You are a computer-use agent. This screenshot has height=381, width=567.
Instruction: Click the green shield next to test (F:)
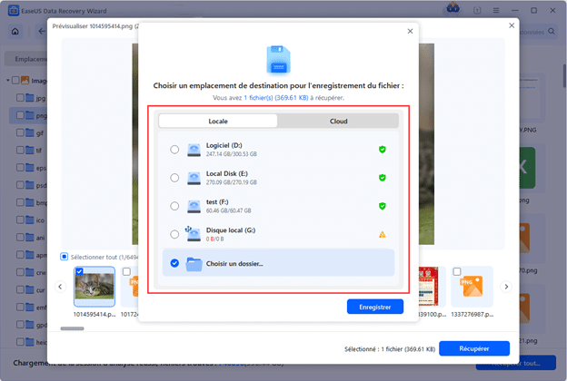tap(383, 206)
